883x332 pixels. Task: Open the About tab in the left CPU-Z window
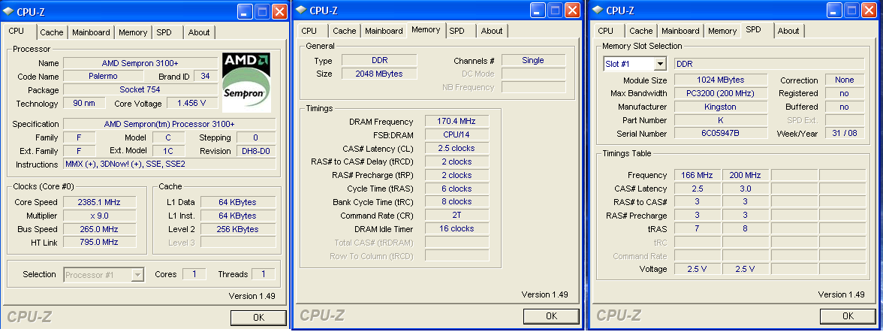pyautogui.click(x=199, y=32)
